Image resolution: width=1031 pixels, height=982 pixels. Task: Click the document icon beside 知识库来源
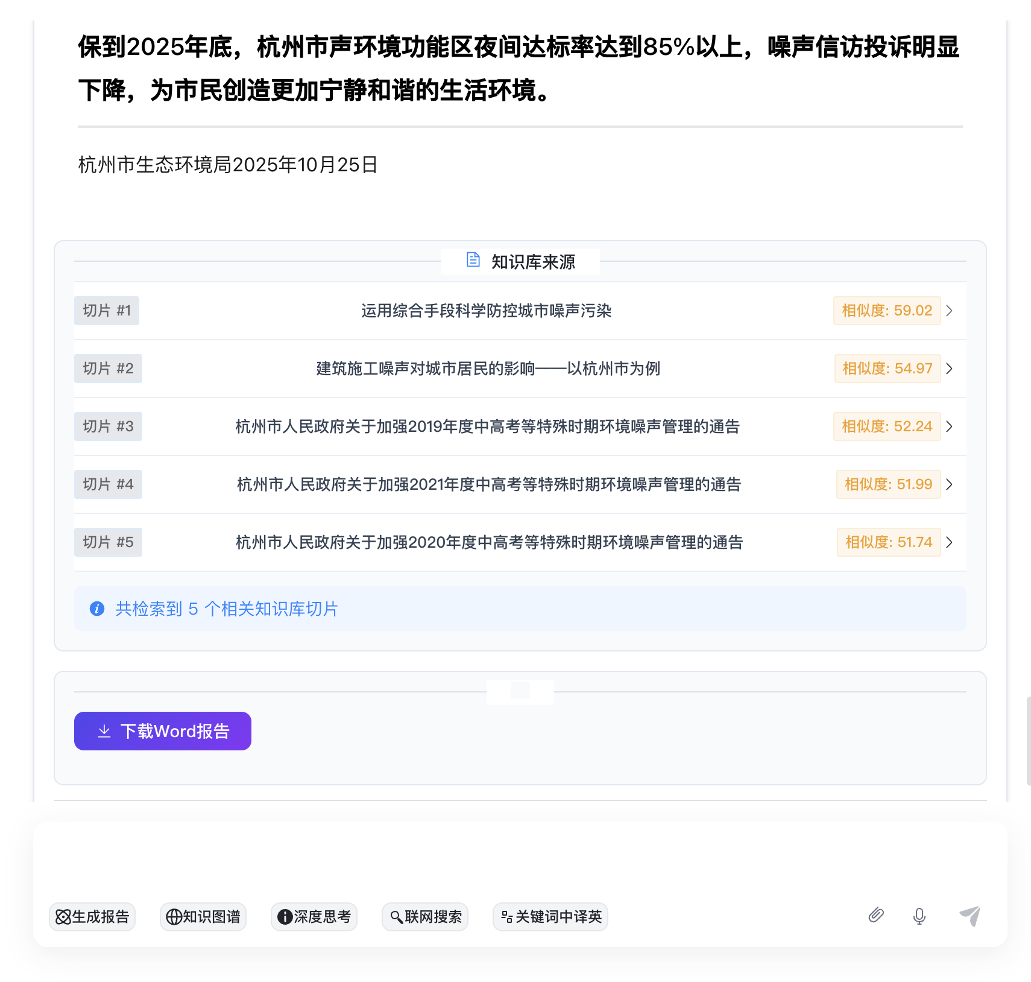pos(473,260)
